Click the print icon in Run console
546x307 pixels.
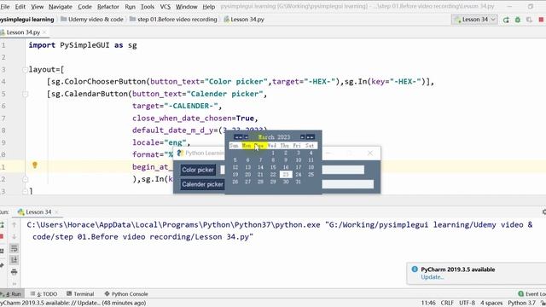coord(14,272)
